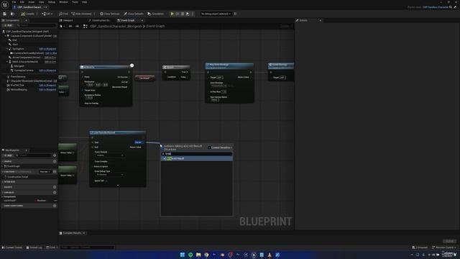
Task: Click Edit in Blueprint link for SpringArm
Action: [47, 49]
